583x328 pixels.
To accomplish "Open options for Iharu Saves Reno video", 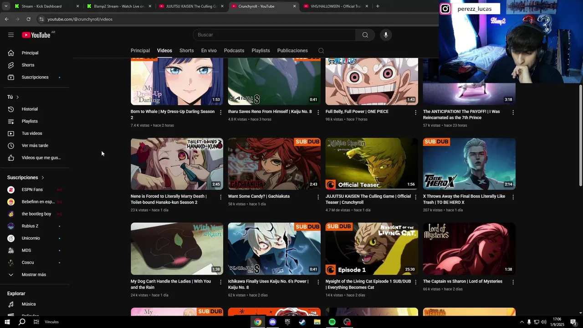I will (318, 112).
